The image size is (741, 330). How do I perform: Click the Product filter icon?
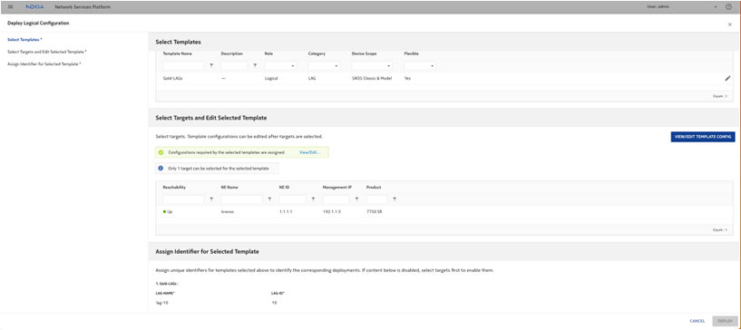pyautogui.click(x=395, y=199)
